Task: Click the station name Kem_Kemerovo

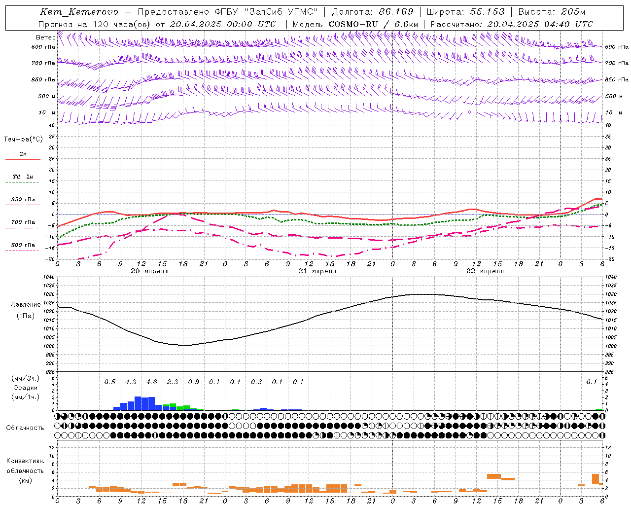Action: point(79,12)
